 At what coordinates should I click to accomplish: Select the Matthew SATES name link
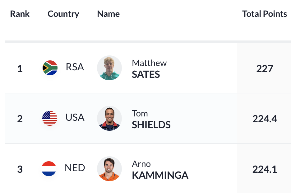149,68
